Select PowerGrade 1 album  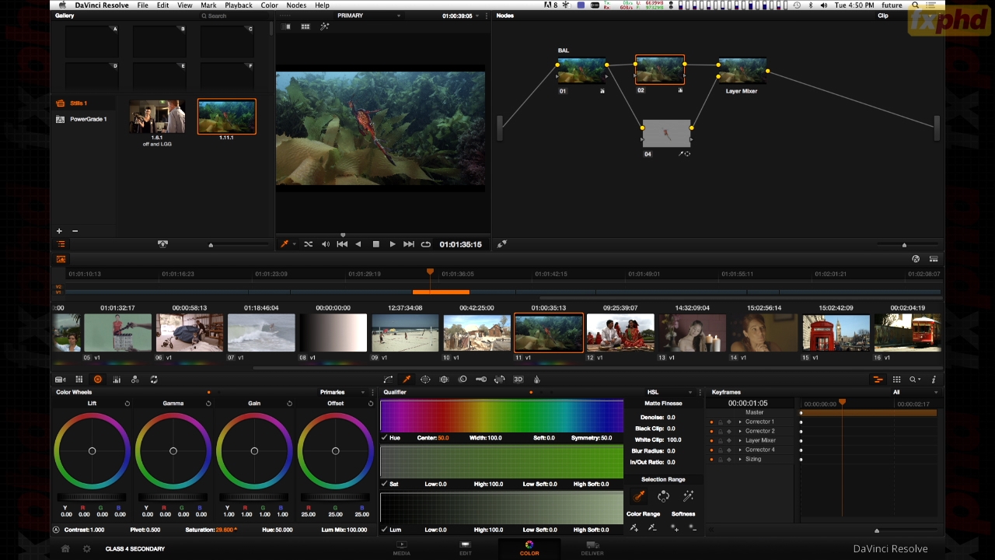pos(88,119)
